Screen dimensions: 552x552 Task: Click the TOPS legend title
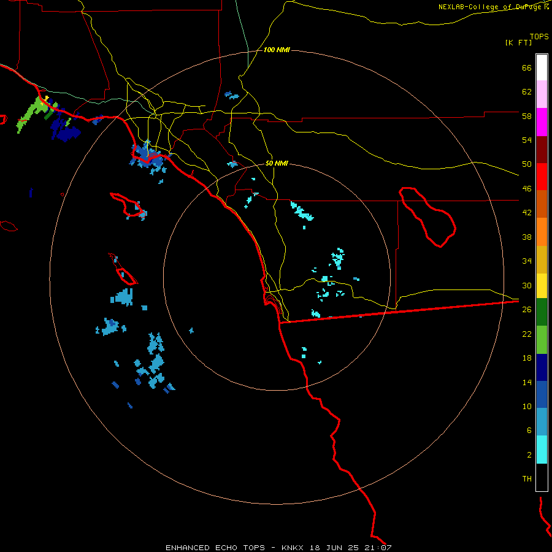coord(539,37)
